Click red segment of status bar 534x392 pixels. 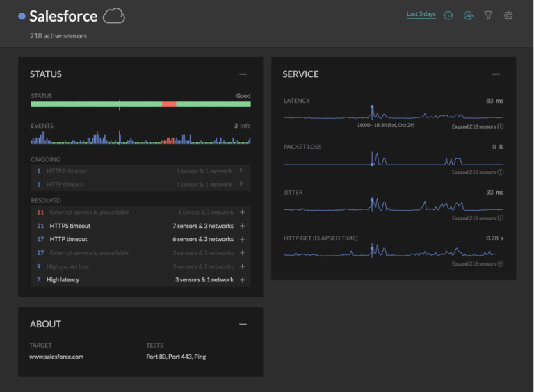[x=169, y=104]
